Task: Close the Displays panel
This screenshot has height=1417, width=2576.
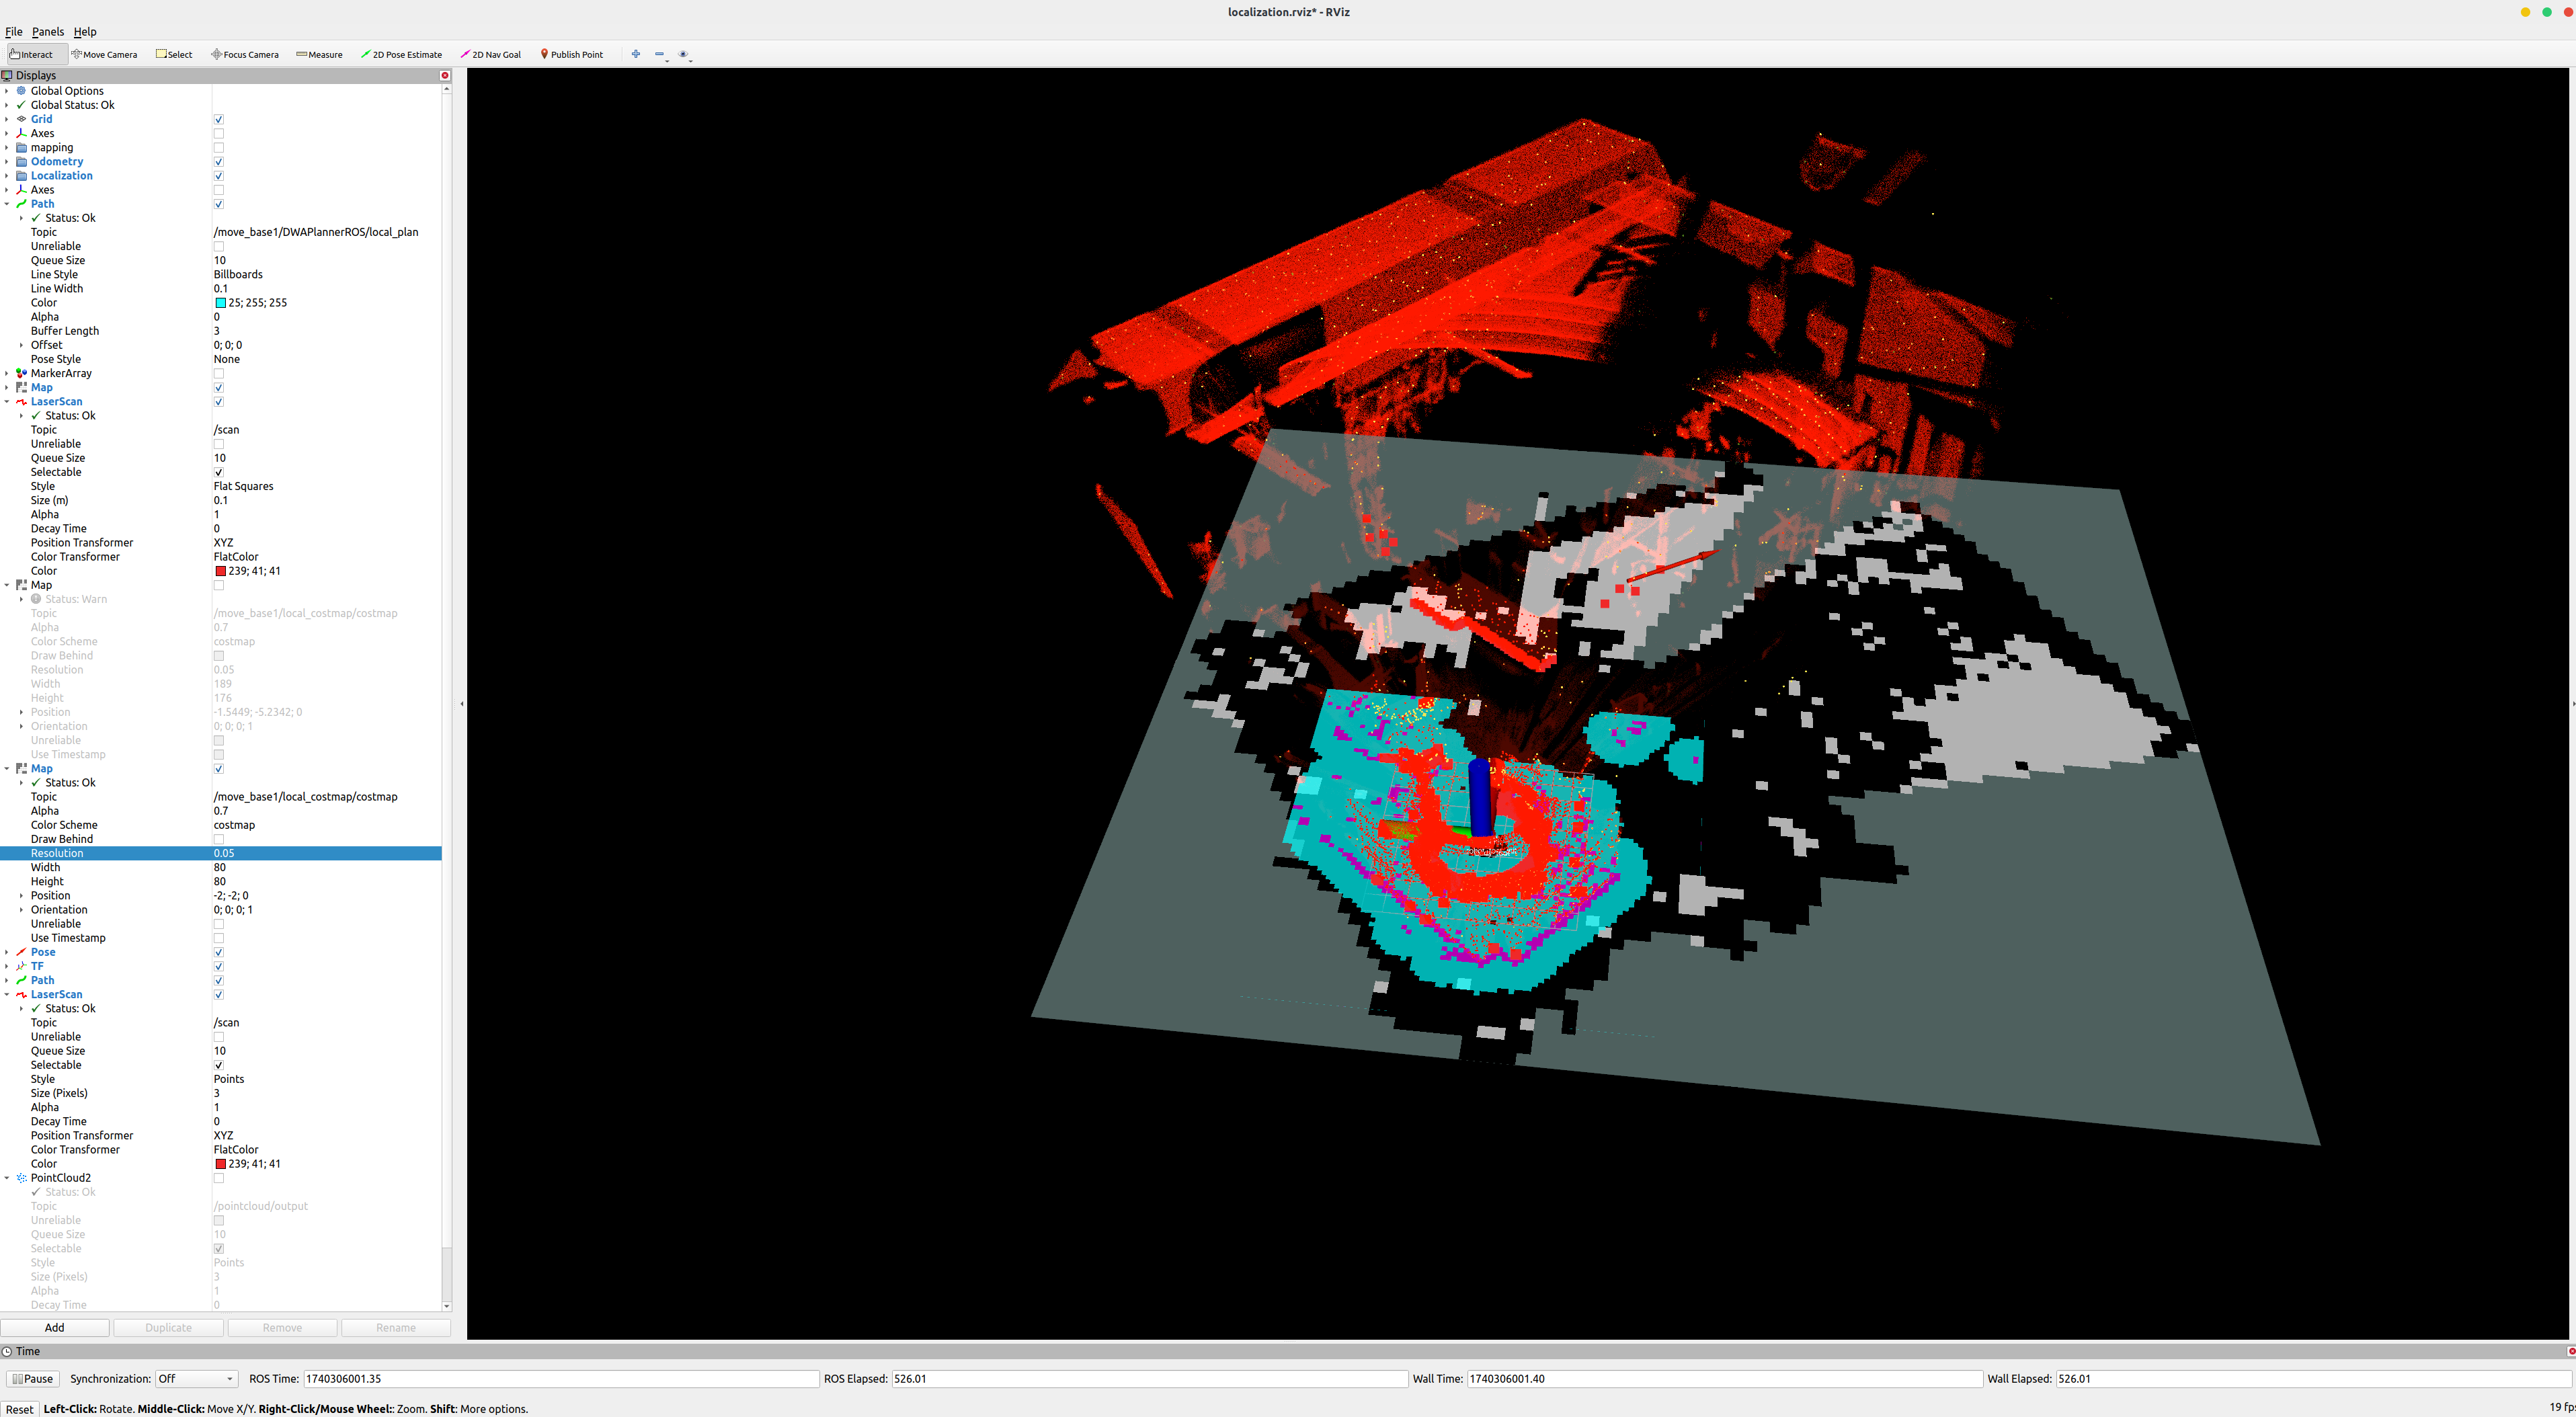Action: click(x=445, y=75)
